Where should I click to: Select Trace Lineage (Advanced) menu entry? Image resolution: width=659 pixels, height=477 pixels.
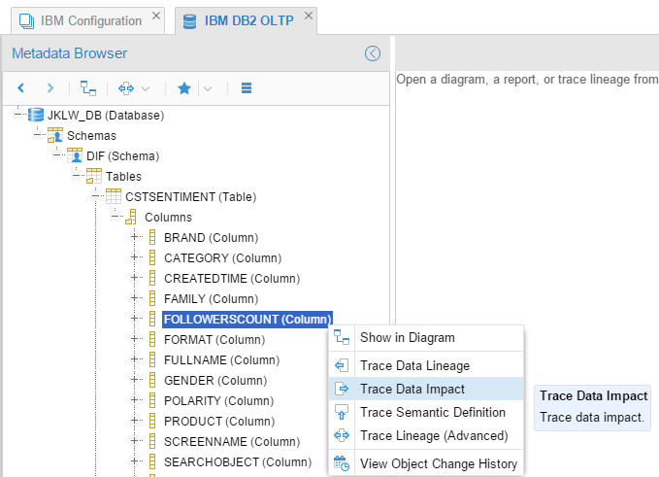point(426,435)
